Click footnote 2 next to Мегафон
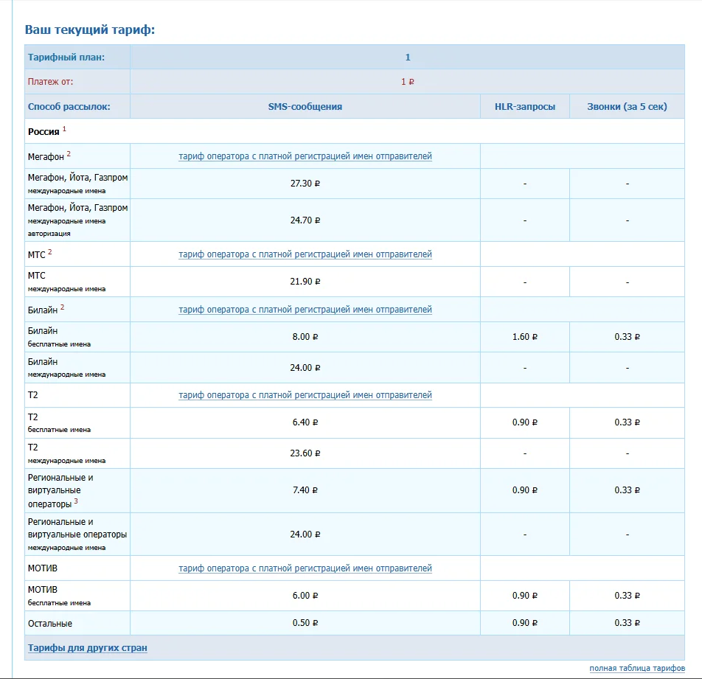 [x=69, y=153]
